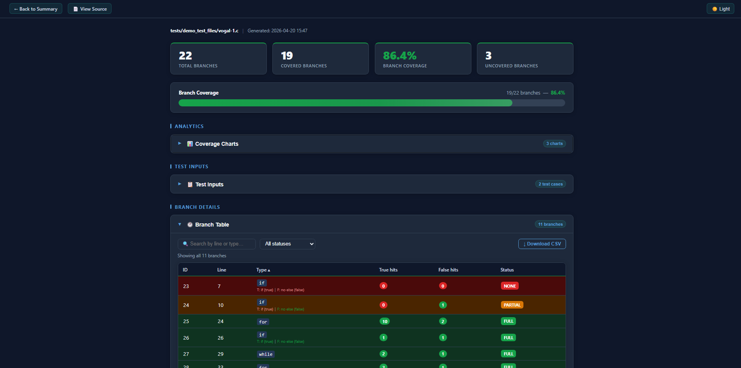Click the download arrow icon on Download CSV
The image size is (741, 368).
coord(524,244)
